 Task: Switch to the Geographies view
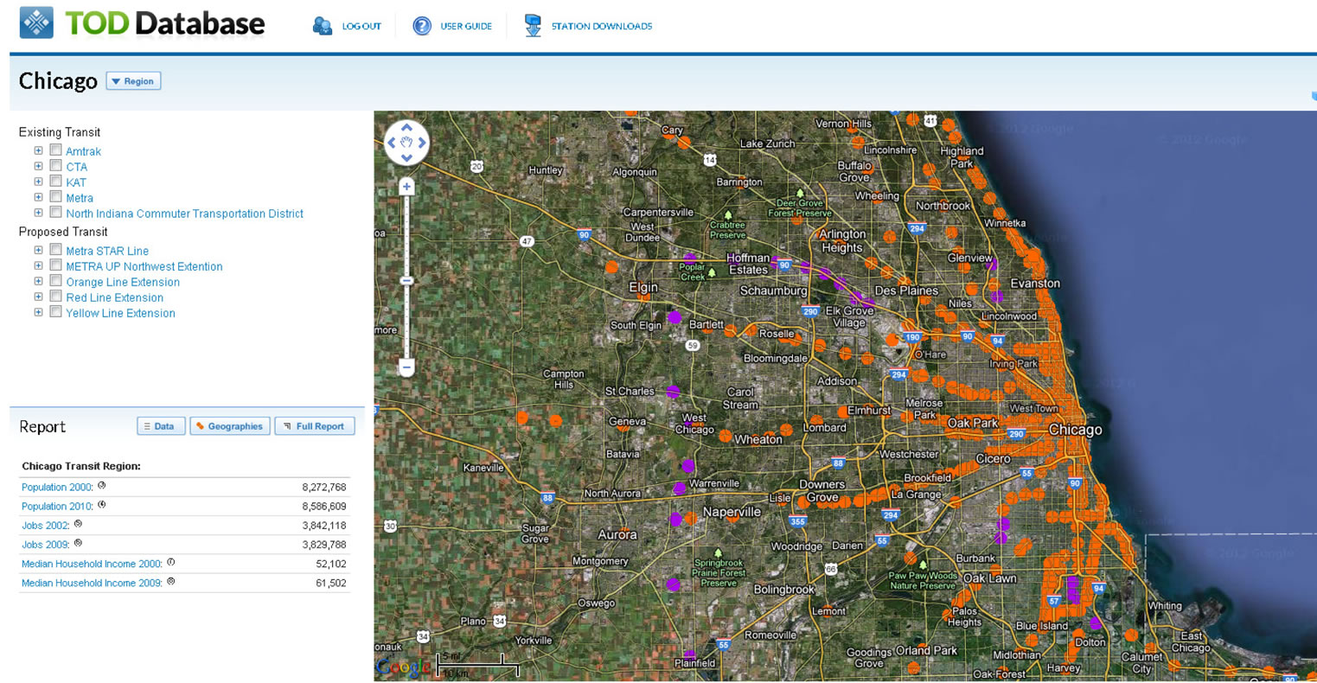click(x=230, y=425)
